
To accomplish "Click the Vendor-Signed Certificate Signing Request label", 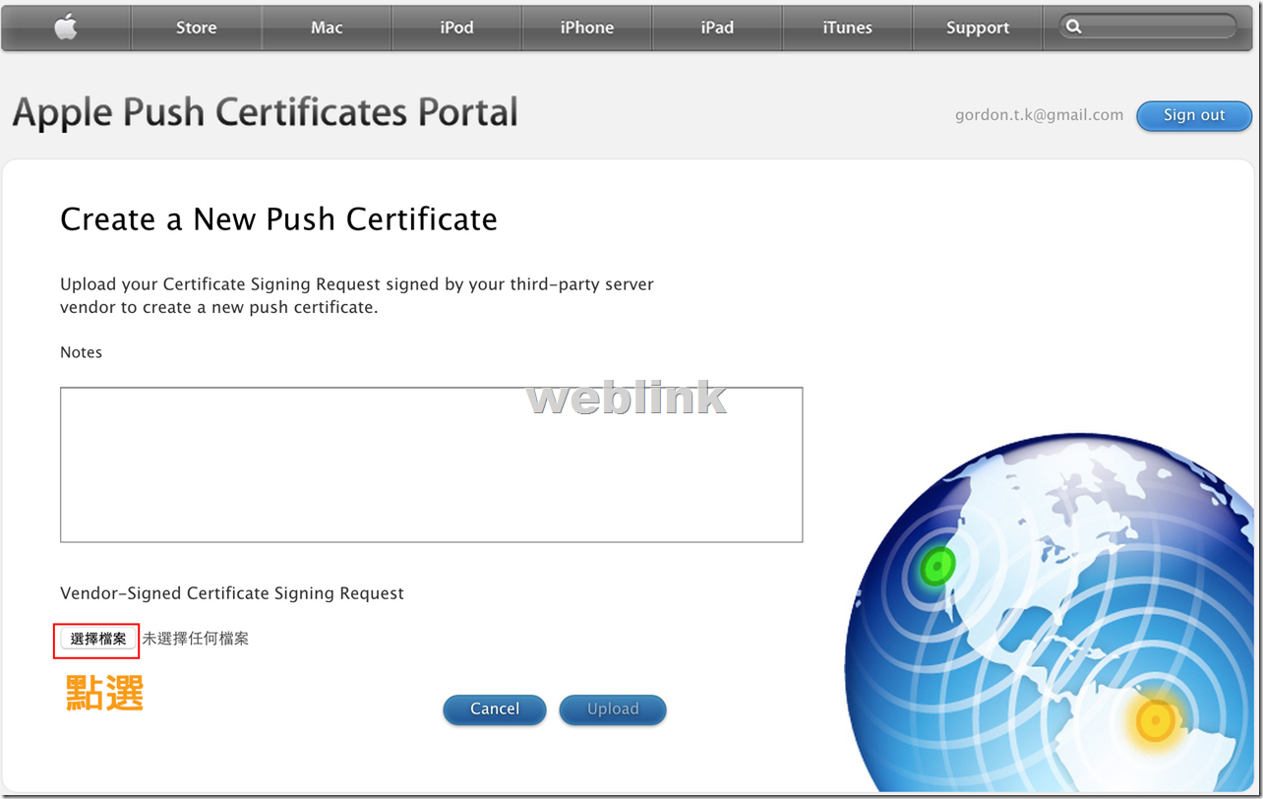I will pyautogui.click(x=232, y=593).
